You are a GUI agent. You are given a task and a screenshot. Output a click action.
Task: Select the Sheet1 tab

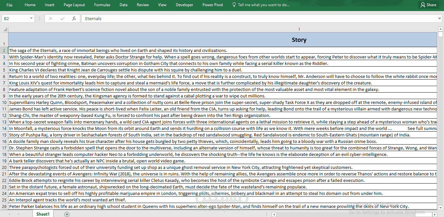pyautogui.click(x=43, y=214)
